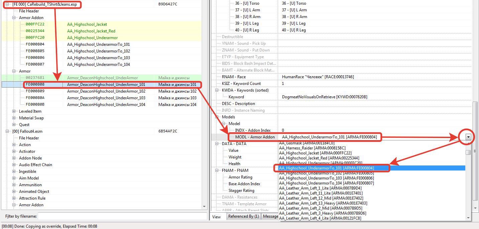Open the View tab
The width and height of the screenshot is (479, 229).
(217, 217)
